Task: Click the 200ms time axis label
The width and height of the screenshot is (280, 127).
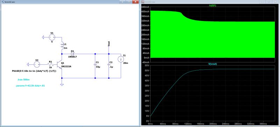Action: (213, 124)
